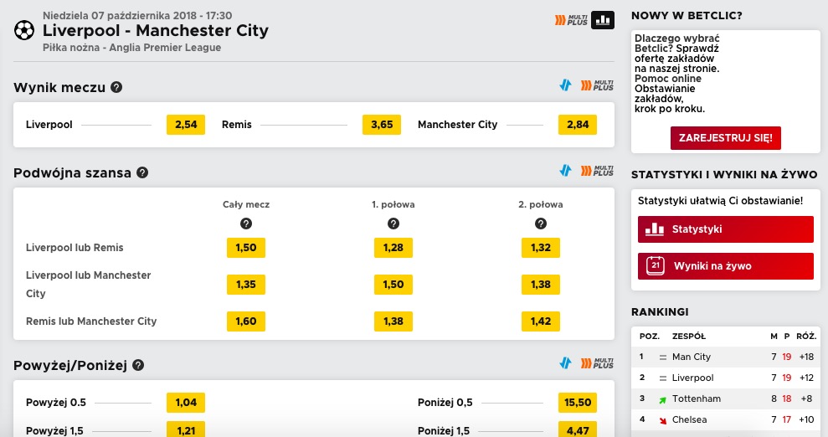Select Manchester City win odds 2,84
828x437 pixels.
[578, 125]
